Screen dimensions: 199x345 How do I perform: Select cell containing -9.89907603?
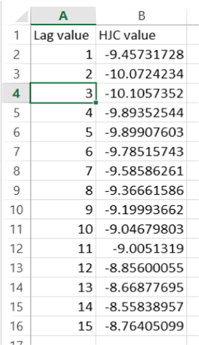(x=142, y=132)
